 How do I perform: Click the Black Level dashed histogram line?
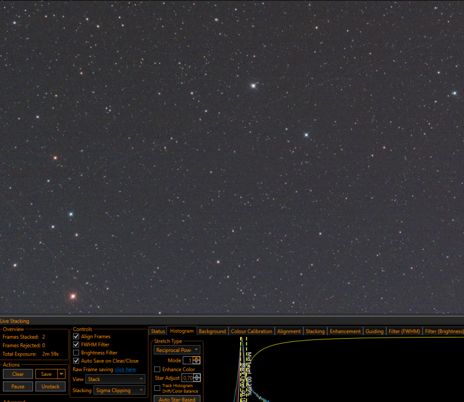[241, 369]
